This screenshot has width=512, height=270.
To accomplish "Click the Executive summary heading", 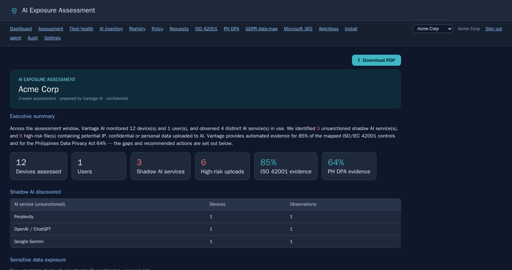I will (32, 116).
